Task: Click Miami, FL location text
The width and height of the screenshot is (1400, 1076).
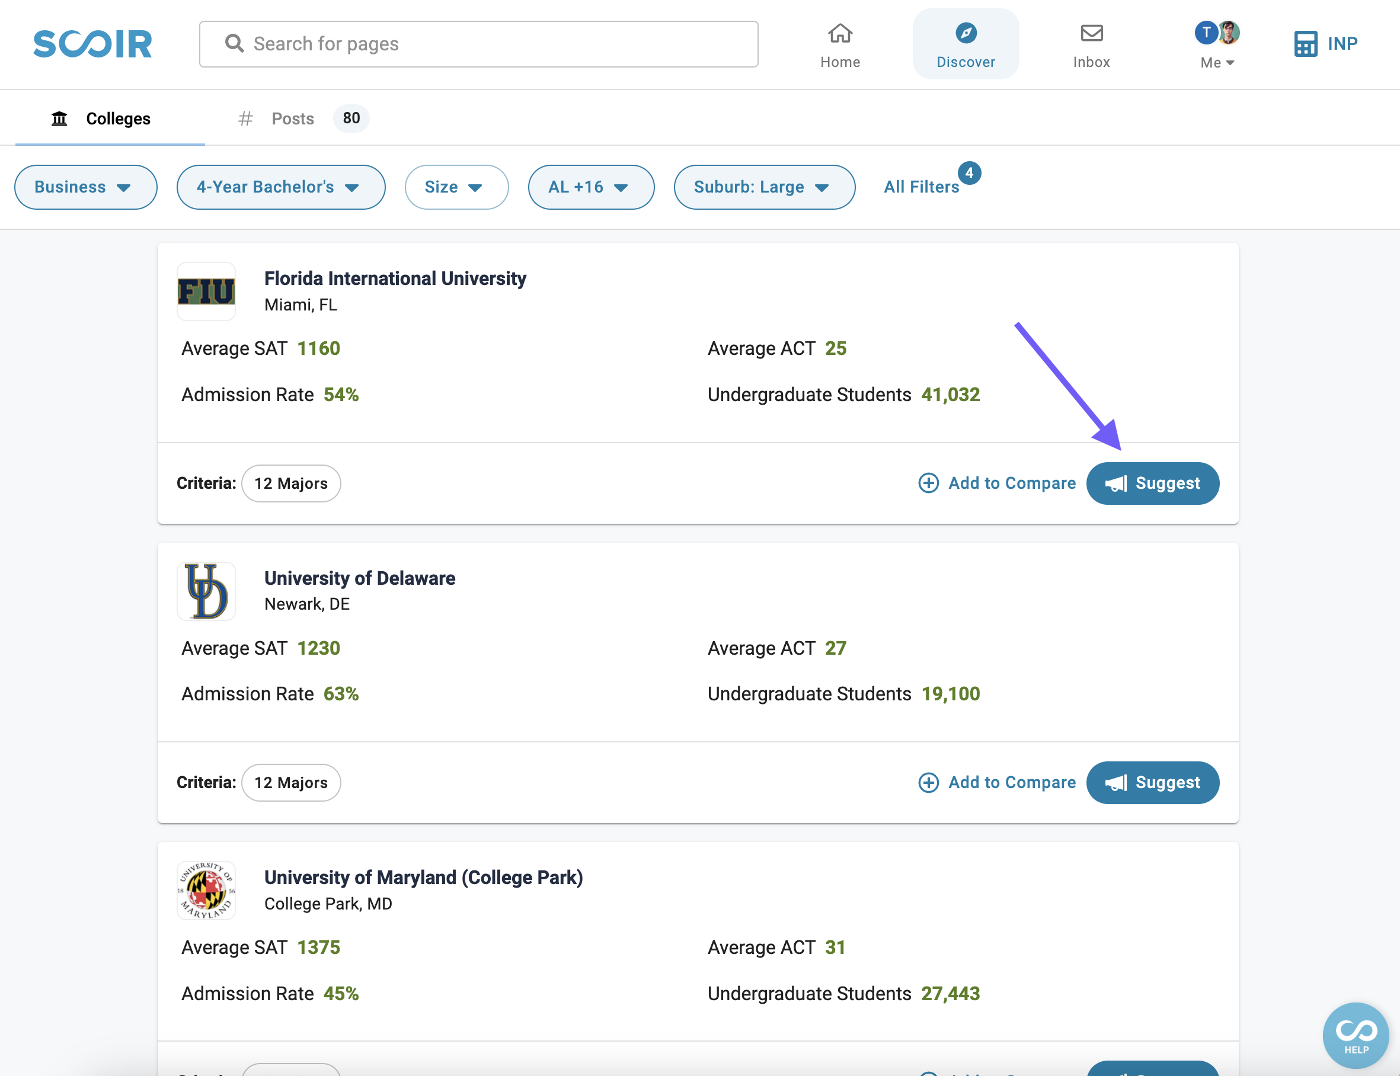Action: (301, 305)
